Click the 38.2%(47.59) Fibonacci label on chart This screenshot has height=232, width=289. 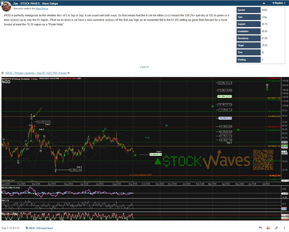(226, 140)
